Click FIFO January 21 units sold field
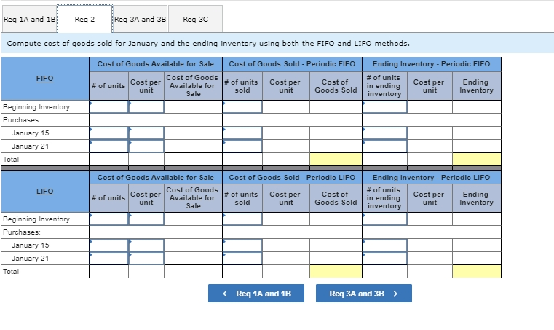554x330 pixels. [x=242, y=146]
